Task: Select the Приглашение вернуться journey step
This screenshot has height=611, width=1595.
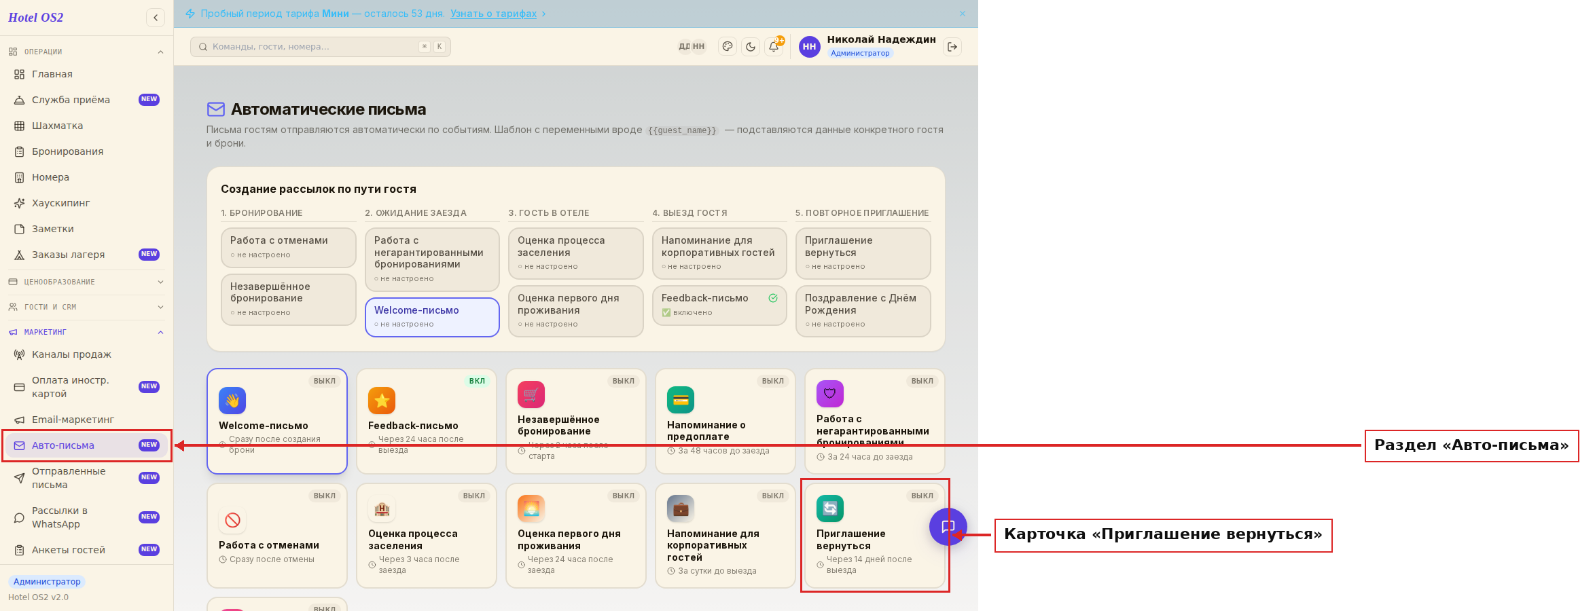Action: [x=863, y=253]
